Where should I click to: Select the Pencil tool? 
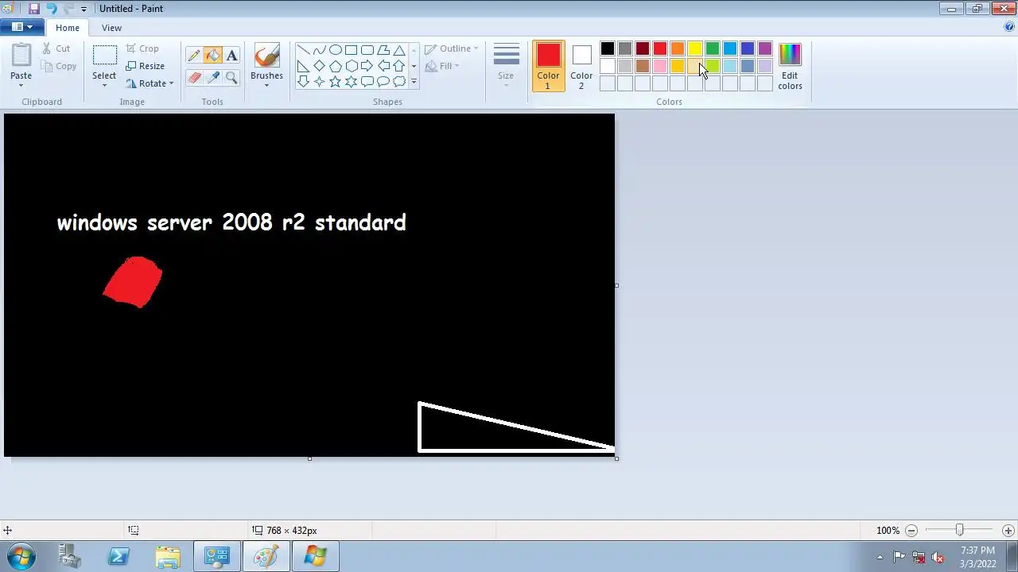click(x=194, y=56)
